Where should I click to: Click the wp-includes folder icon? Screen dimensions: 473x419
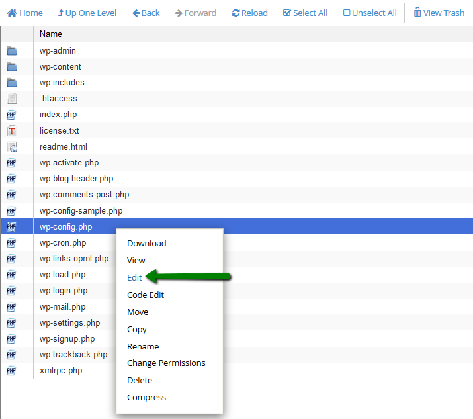click(12, 83)
